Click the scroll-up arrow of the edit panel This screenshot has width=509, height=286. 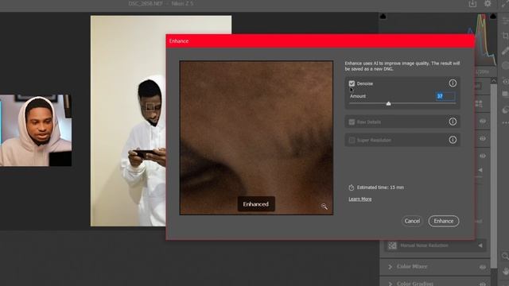pos(493,80)
